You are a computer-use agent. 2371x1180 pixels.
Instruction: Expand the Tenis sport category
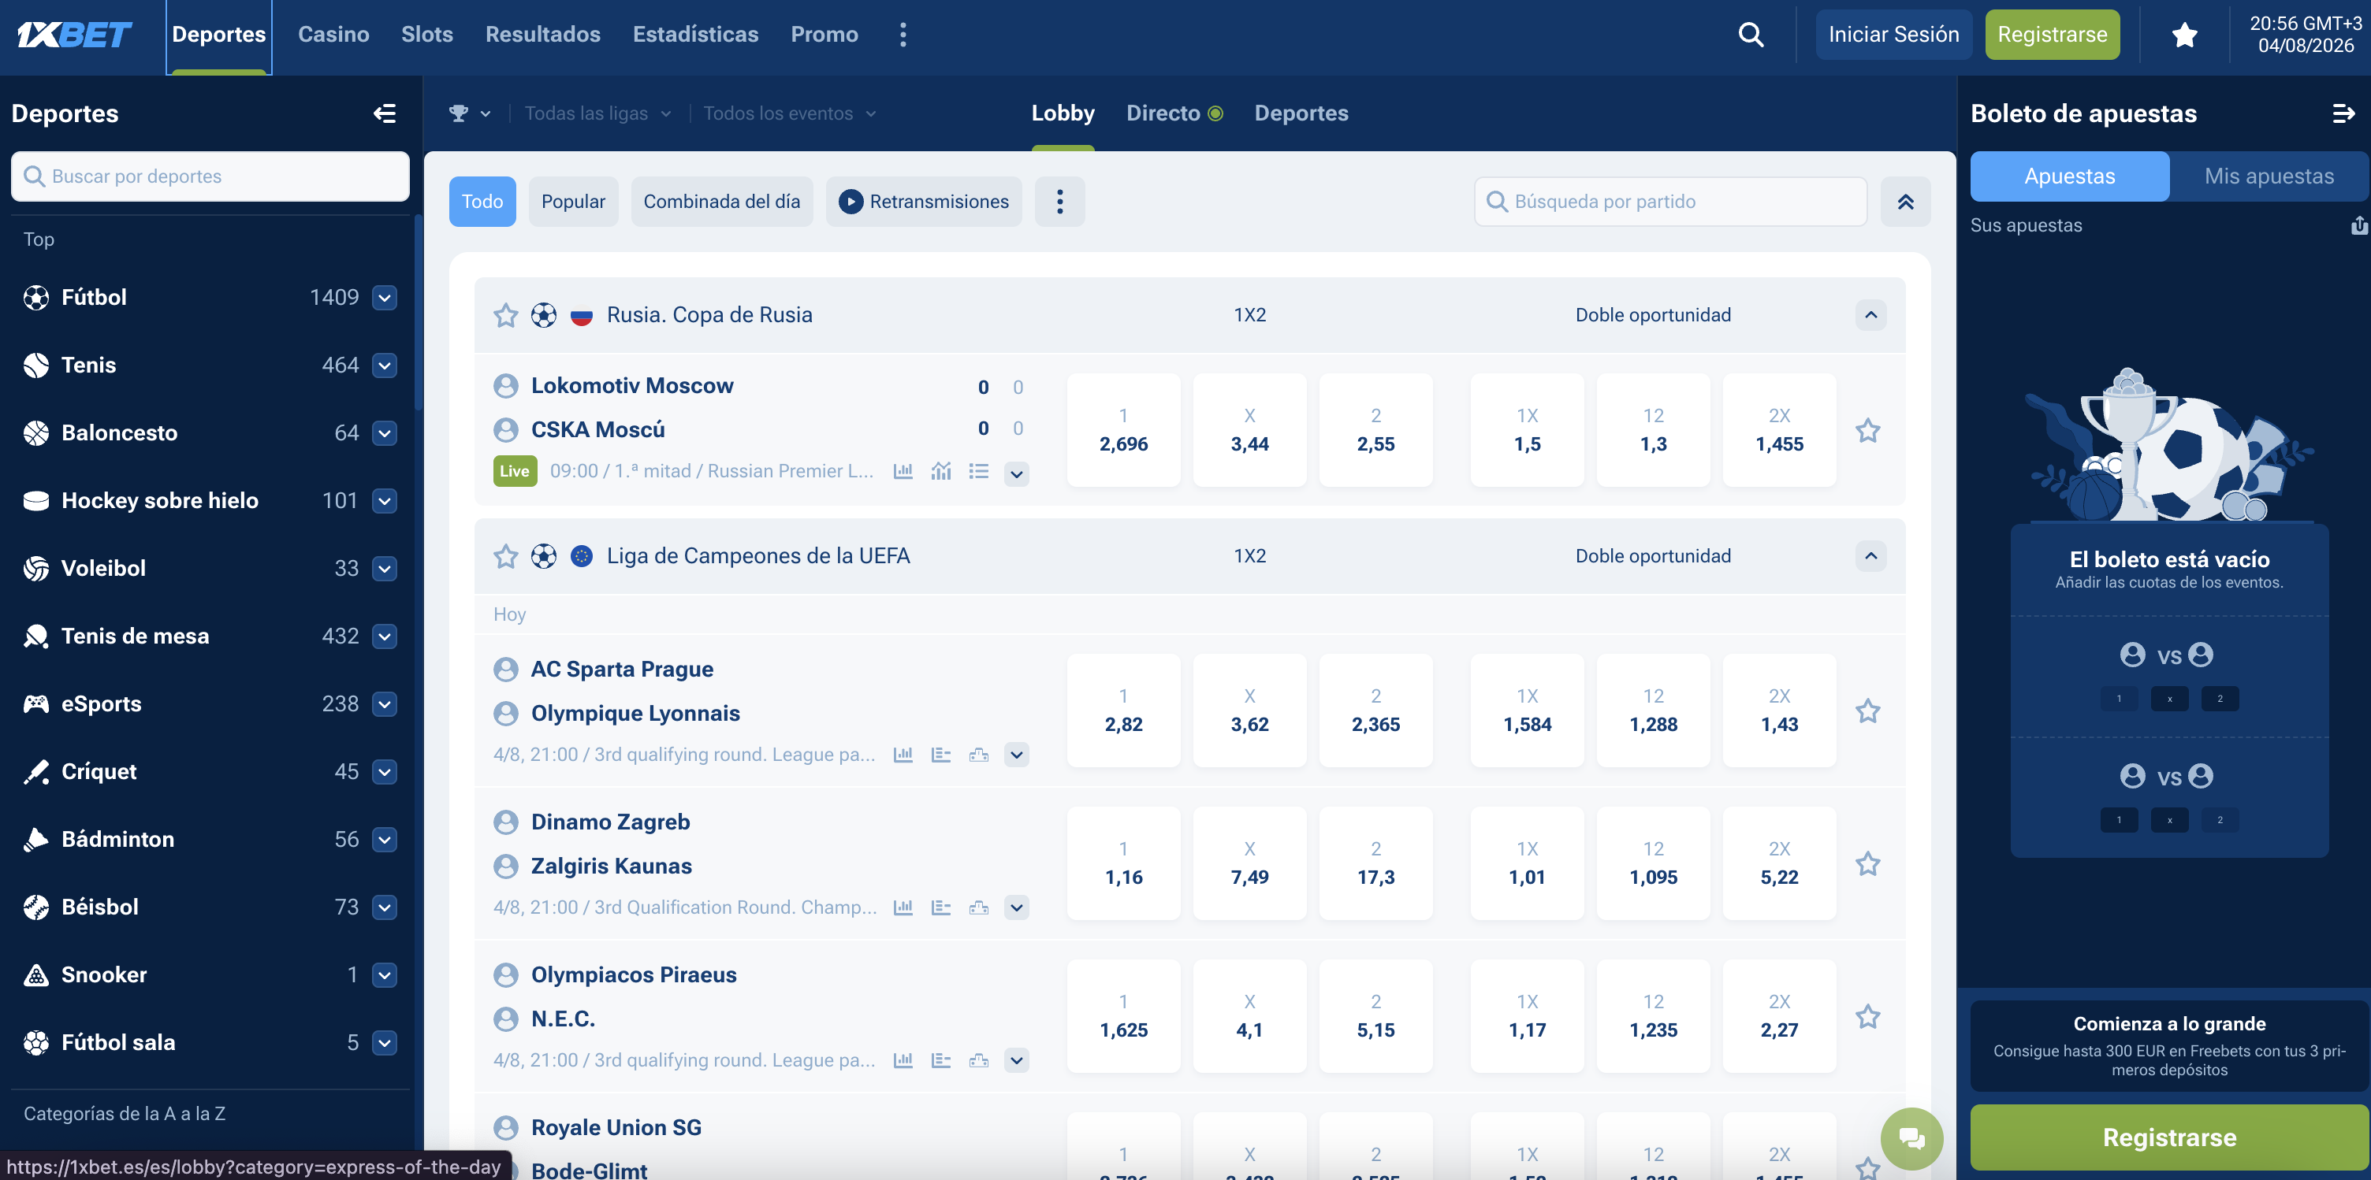tap(385, 366)
